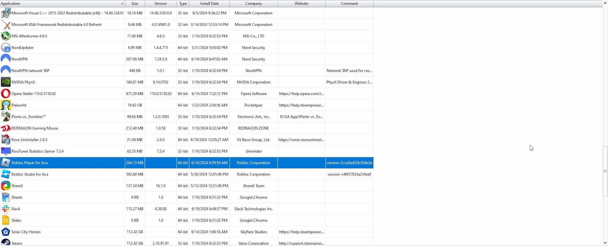Click '5/12/2024 12:21:48 PM' install date
608x246 pixels.
pyautogui.click(x=209, y=186)
